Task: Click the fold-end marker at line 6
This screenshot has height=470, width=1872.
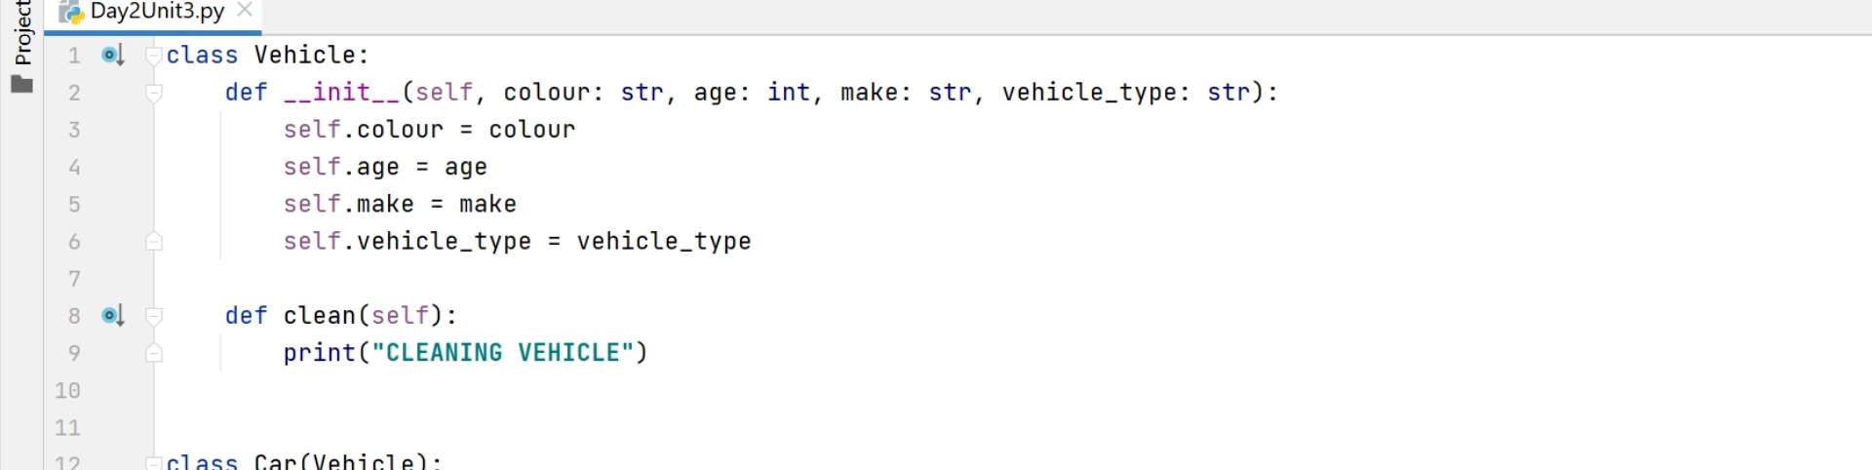Action: pyautogui.click(x=153, y=242)
